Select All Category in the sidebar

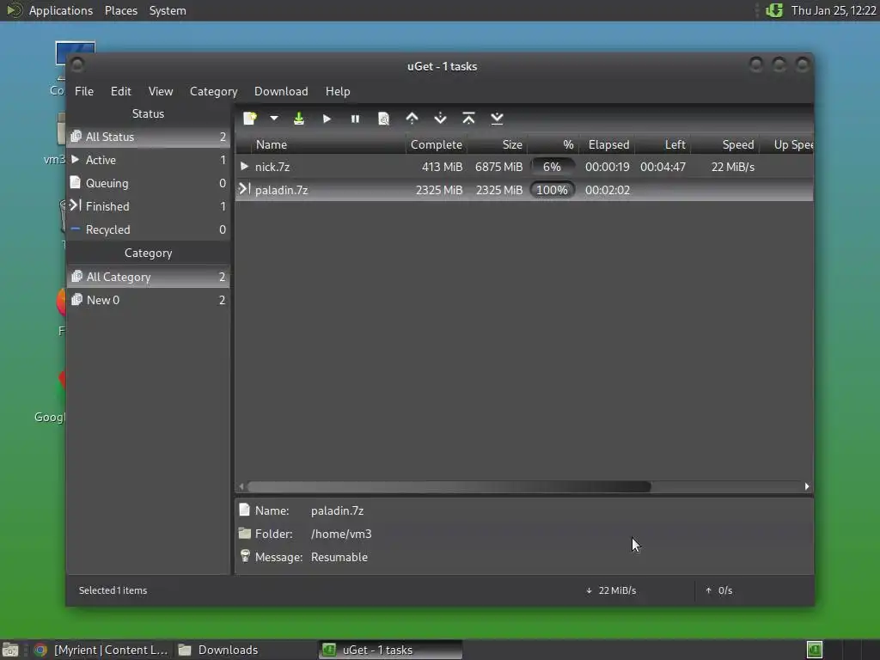[148, 277]
